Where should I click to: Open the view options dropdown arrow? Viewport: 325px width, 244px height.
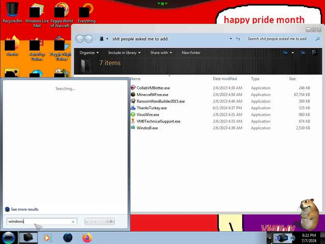pos(293,53)
